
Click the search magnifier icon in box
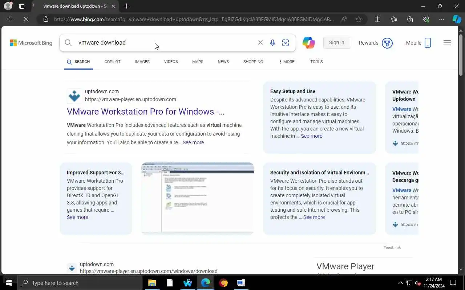pos(68,42)
